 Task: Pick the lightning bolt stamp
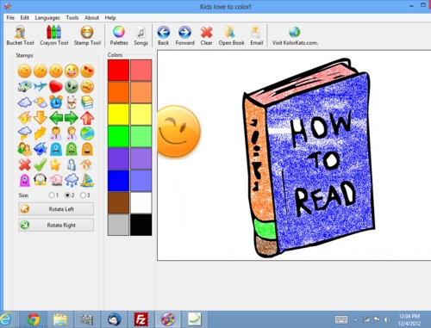click(41, 133)
